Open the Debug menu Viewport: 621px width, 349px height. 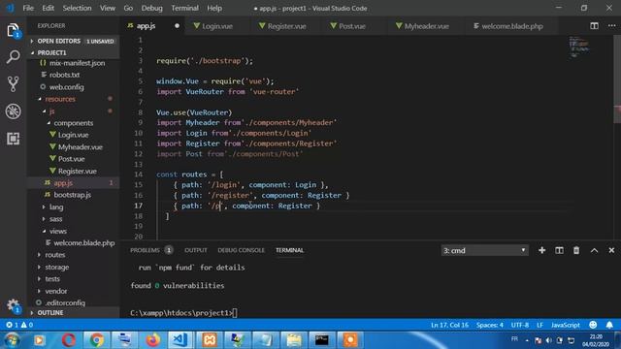(151, 8)
